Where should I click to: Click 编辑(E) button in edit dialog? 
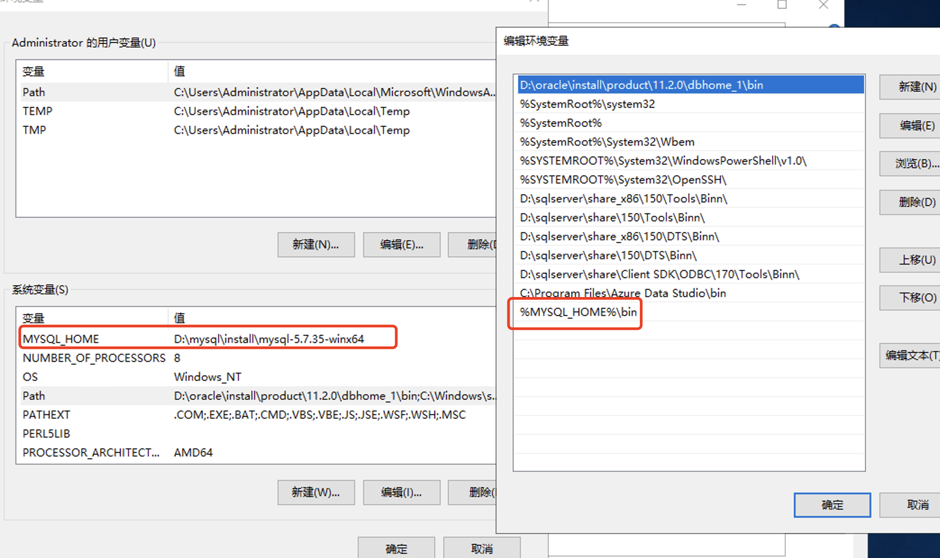910,125
